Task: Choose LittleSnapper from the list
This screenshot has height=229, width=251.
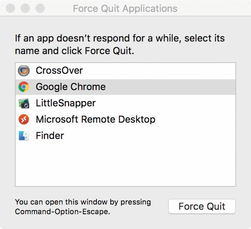Action: [x=125, y=103]
